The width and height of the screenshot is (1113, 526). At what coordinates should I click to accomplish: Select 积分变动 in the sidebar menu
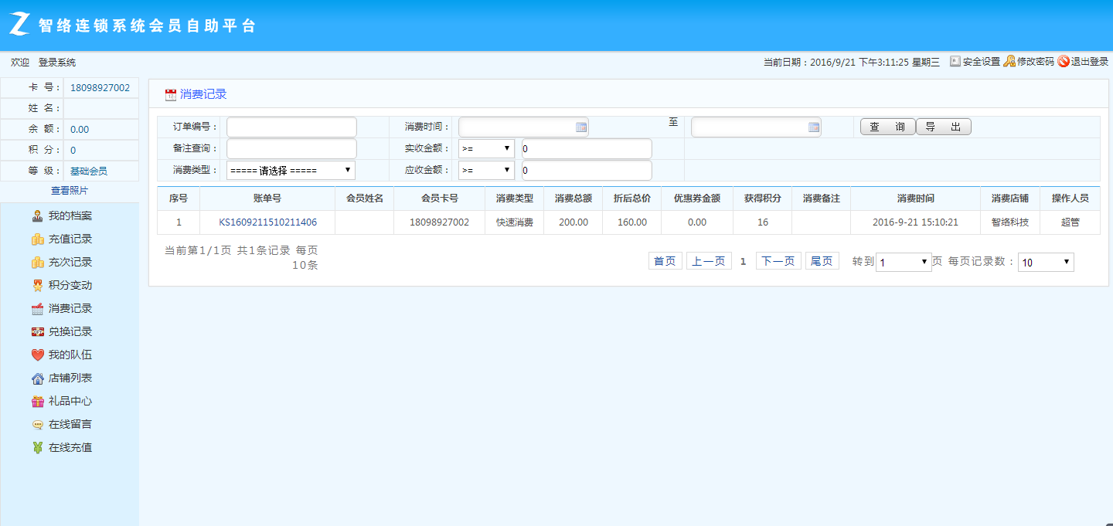[70, 285]
